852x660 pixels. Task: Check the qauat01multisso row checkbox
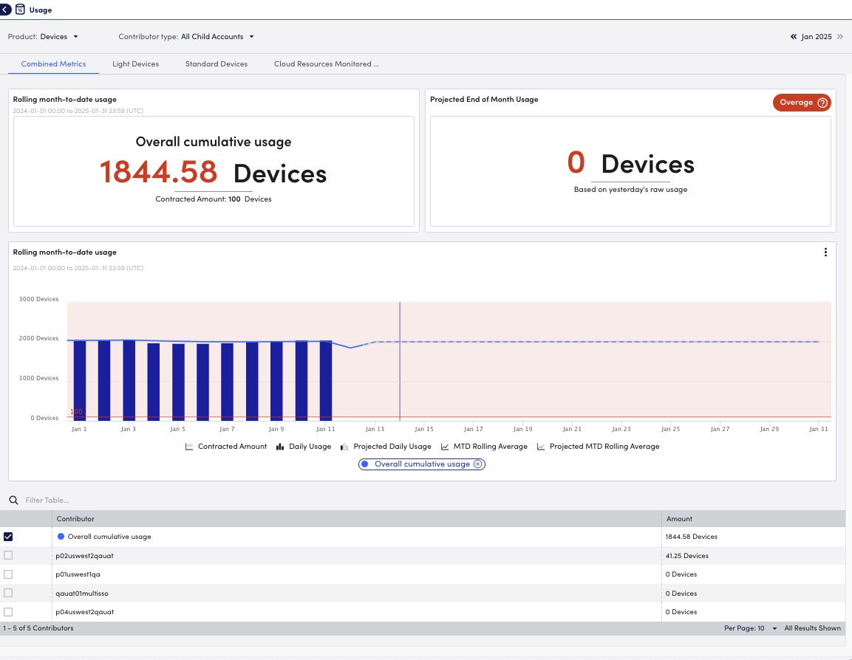8,594
